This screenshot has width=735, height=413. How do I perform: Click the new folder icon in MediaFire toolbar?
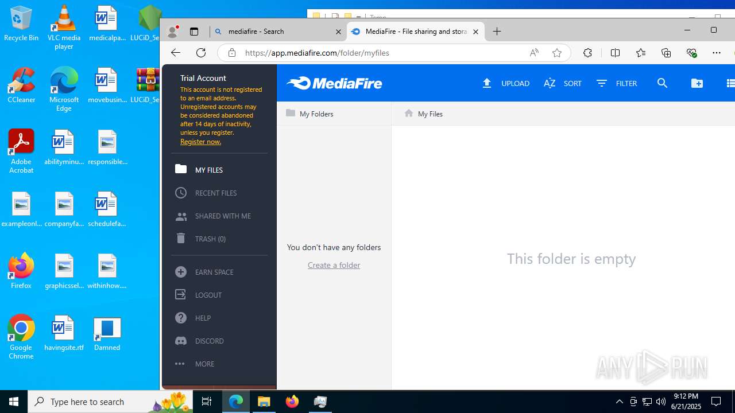pyautogui.click(x=697, y=83)
